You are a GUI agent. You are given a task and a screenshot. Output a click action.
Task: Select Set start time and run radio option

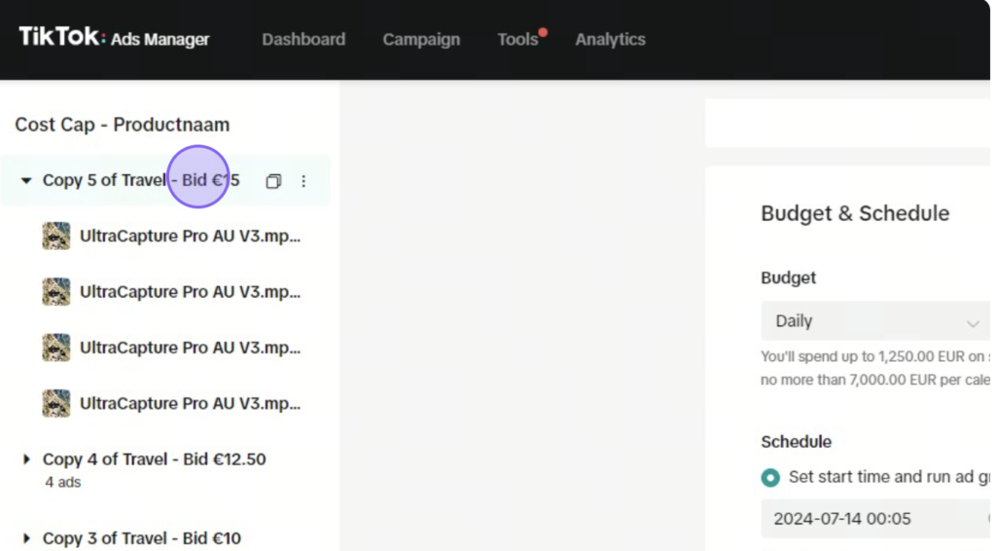pyautogui.click(x=770, y=477)
